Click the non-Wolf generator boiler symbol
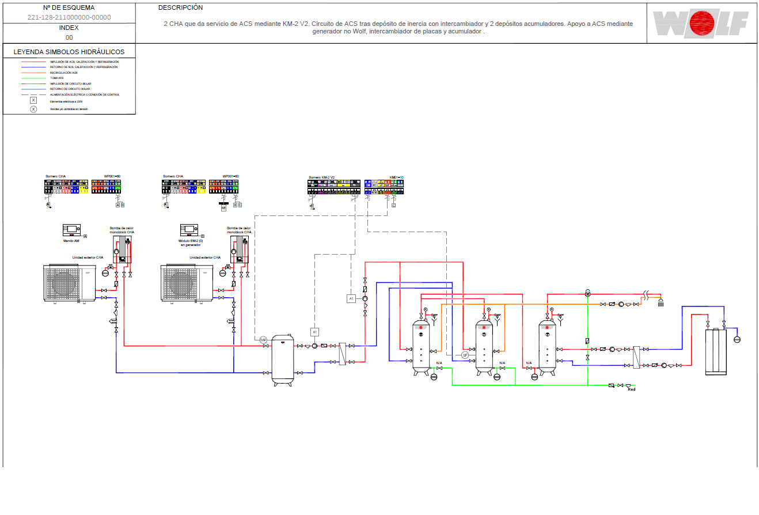Viewport: 759px width, 515px height. [x=717, y=351]
